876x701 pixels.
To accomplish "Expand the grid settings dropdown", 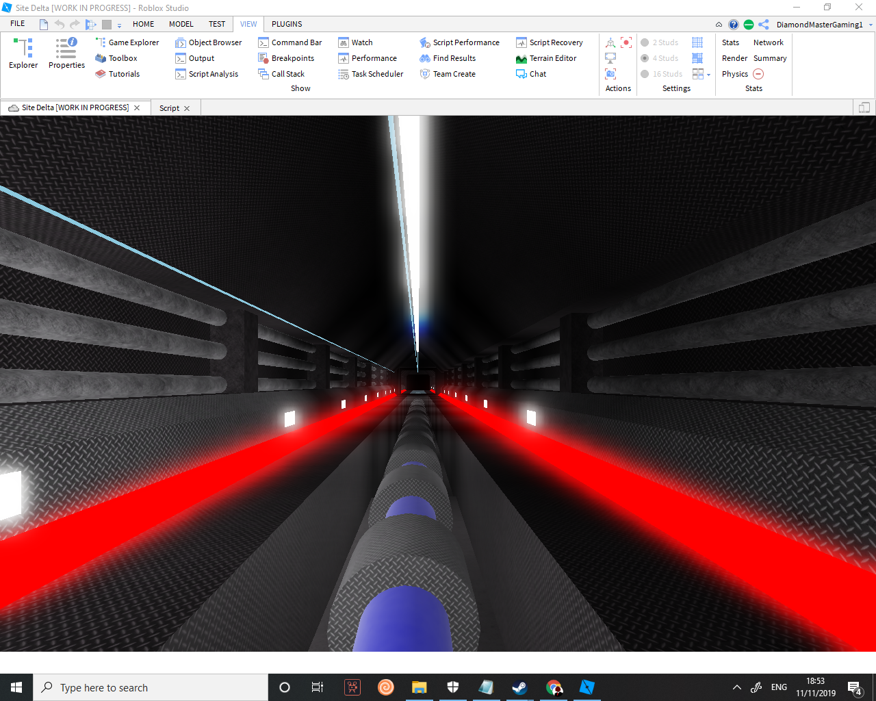I will pyautogui.click(x=708, y=74).
